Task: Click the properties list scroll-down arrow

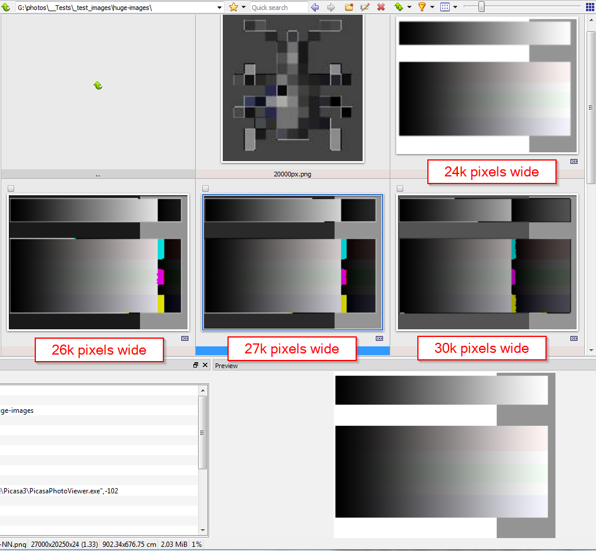Action: [x=203, y=530]
